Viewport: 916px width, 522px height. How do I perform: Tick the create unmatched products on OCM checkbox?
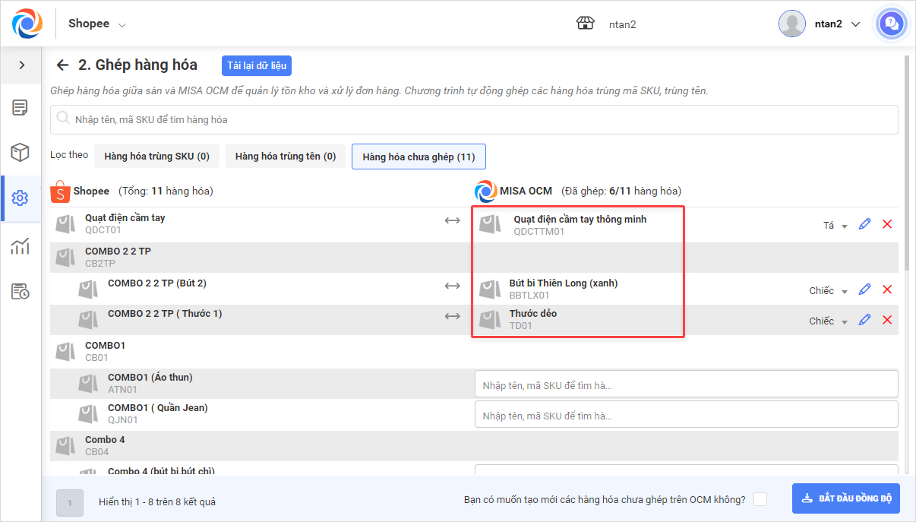point(760,499)
